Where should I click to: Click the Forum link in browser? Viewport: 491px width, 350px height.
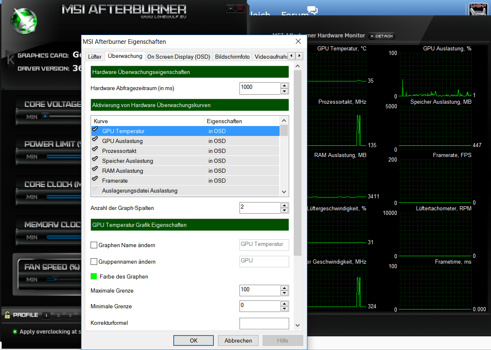coord(295,14)
